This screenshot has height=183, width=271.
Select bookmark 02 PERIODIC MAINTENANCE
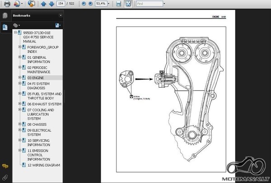point(39,70)
